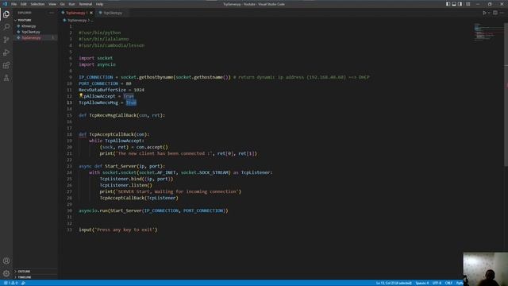
Task: Toggle the bottom panel layout button
Action: click(454, 4)
